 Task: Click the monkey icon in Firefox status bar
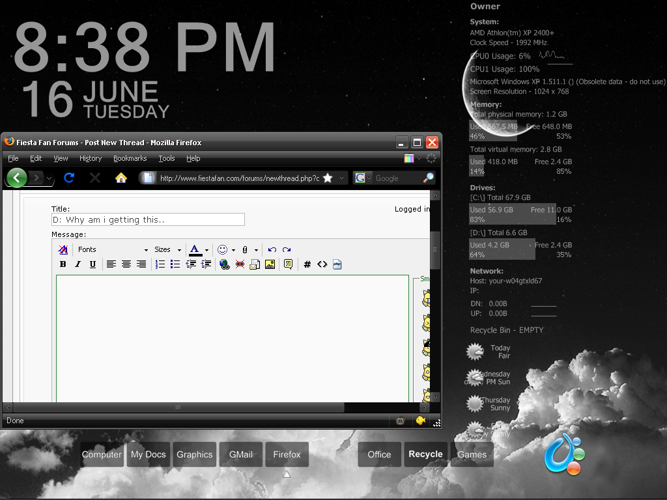click(x=401, y=421)
